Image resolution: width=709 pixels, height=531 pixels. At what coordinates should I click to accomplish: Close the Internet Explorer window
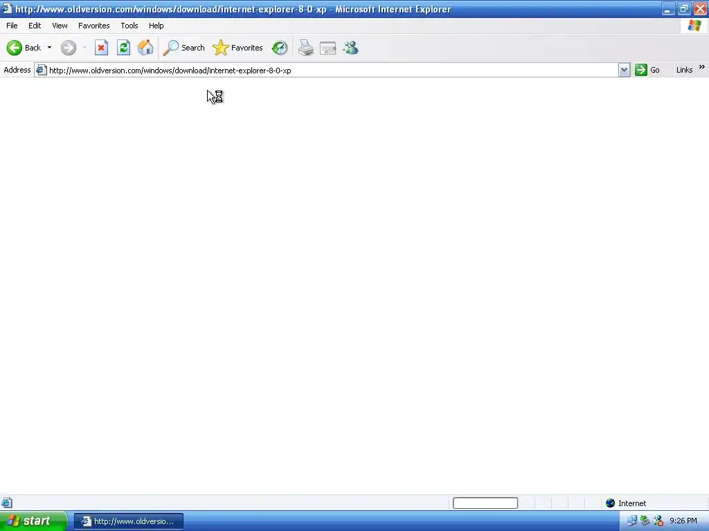pyautogui.click(x=701, y=9)
